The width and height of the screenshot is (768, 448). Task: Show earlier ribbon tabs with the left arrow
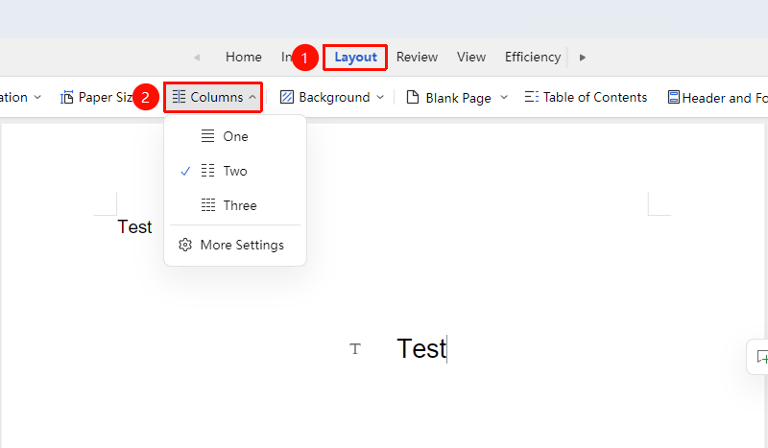tap(197, 58)
